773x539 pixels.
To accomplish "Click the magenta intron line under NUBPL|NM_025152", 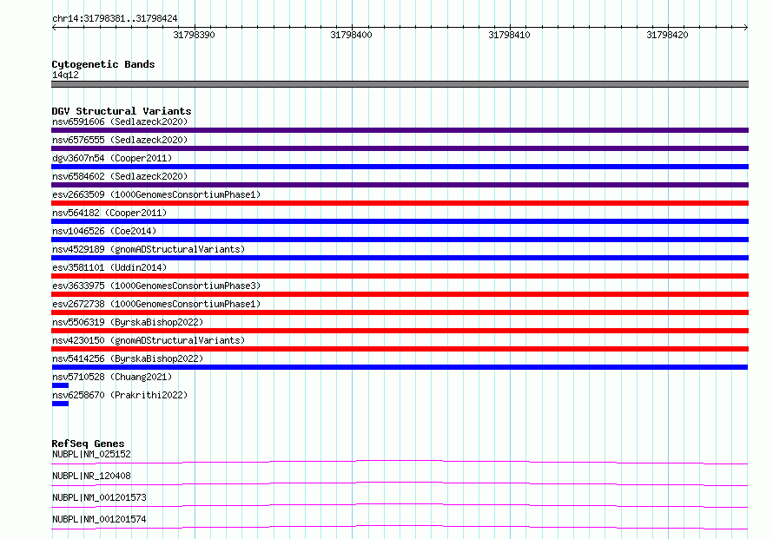I will tap(400, 462).
